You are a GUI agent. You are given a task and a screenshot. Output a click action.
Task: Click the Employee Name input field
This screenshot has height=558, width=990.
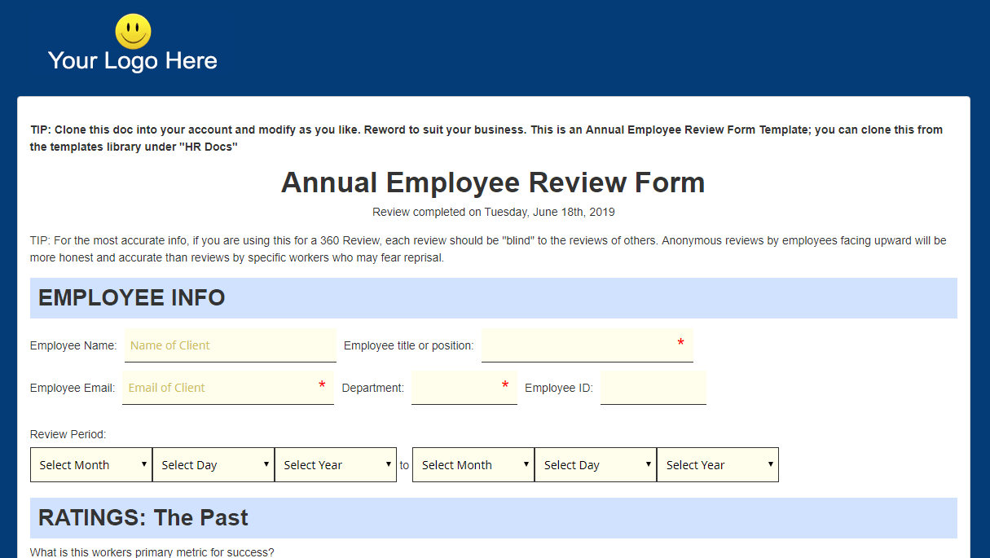(230, 345)
